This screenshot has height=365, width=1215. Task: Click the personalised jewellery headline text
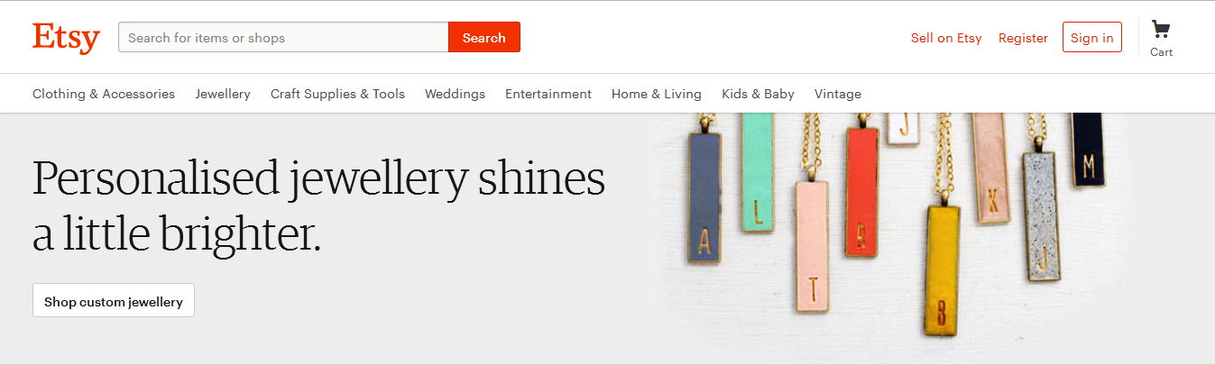[318, 205]
